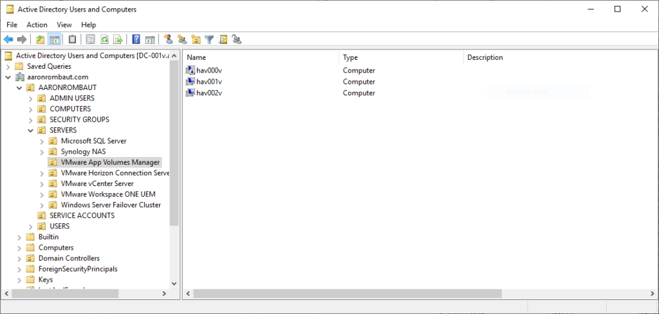Click the Create new group icon
This screenshot has height=314, width=659.
point(181,40)
